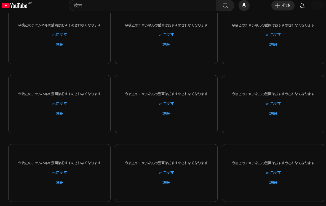Click 詳細 in the top-left card
The width and height of the screenshot is (326, 206).
(59, 45)
